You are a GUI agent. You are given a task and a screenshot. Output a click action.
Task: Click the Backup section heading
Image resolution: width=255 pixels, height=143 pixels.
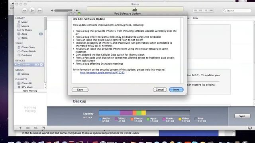(x=80, y=101)
